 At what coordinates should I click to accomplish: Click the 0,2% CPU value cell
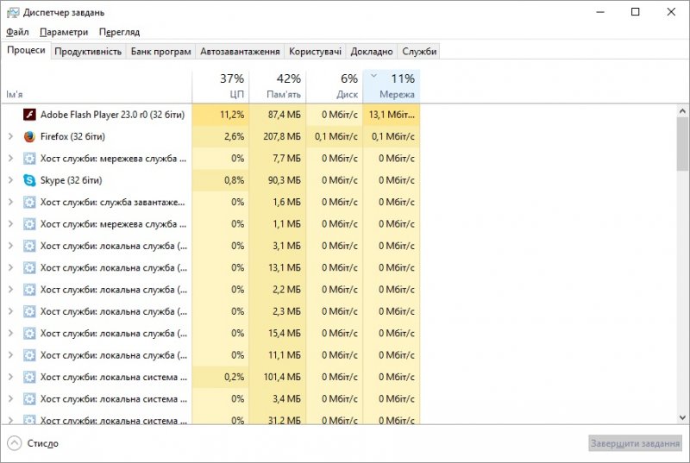click(221, 377)
